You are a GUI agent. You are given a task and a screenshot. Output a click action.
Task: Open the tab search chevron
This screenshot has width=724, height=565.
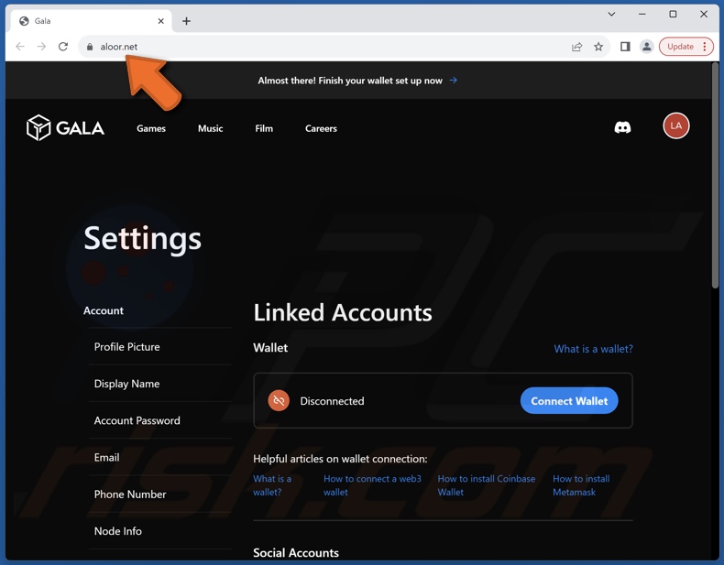pyautogui.click(x=612, y=14)
